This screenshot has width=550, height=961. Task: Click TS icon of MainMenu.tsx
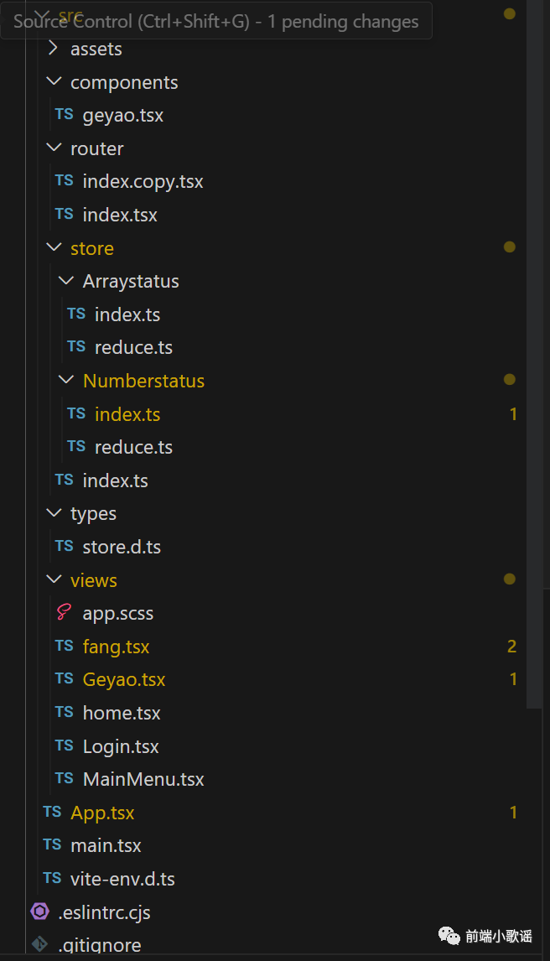click(x=64, y=778)
